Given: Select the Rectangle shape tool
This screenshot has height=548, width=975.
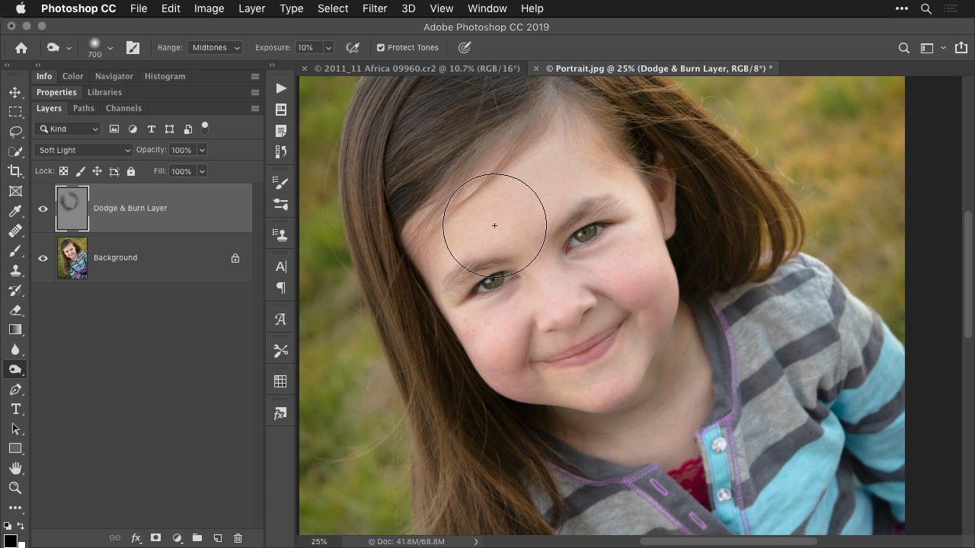Looking at the screenshot, I should [15, 448].
